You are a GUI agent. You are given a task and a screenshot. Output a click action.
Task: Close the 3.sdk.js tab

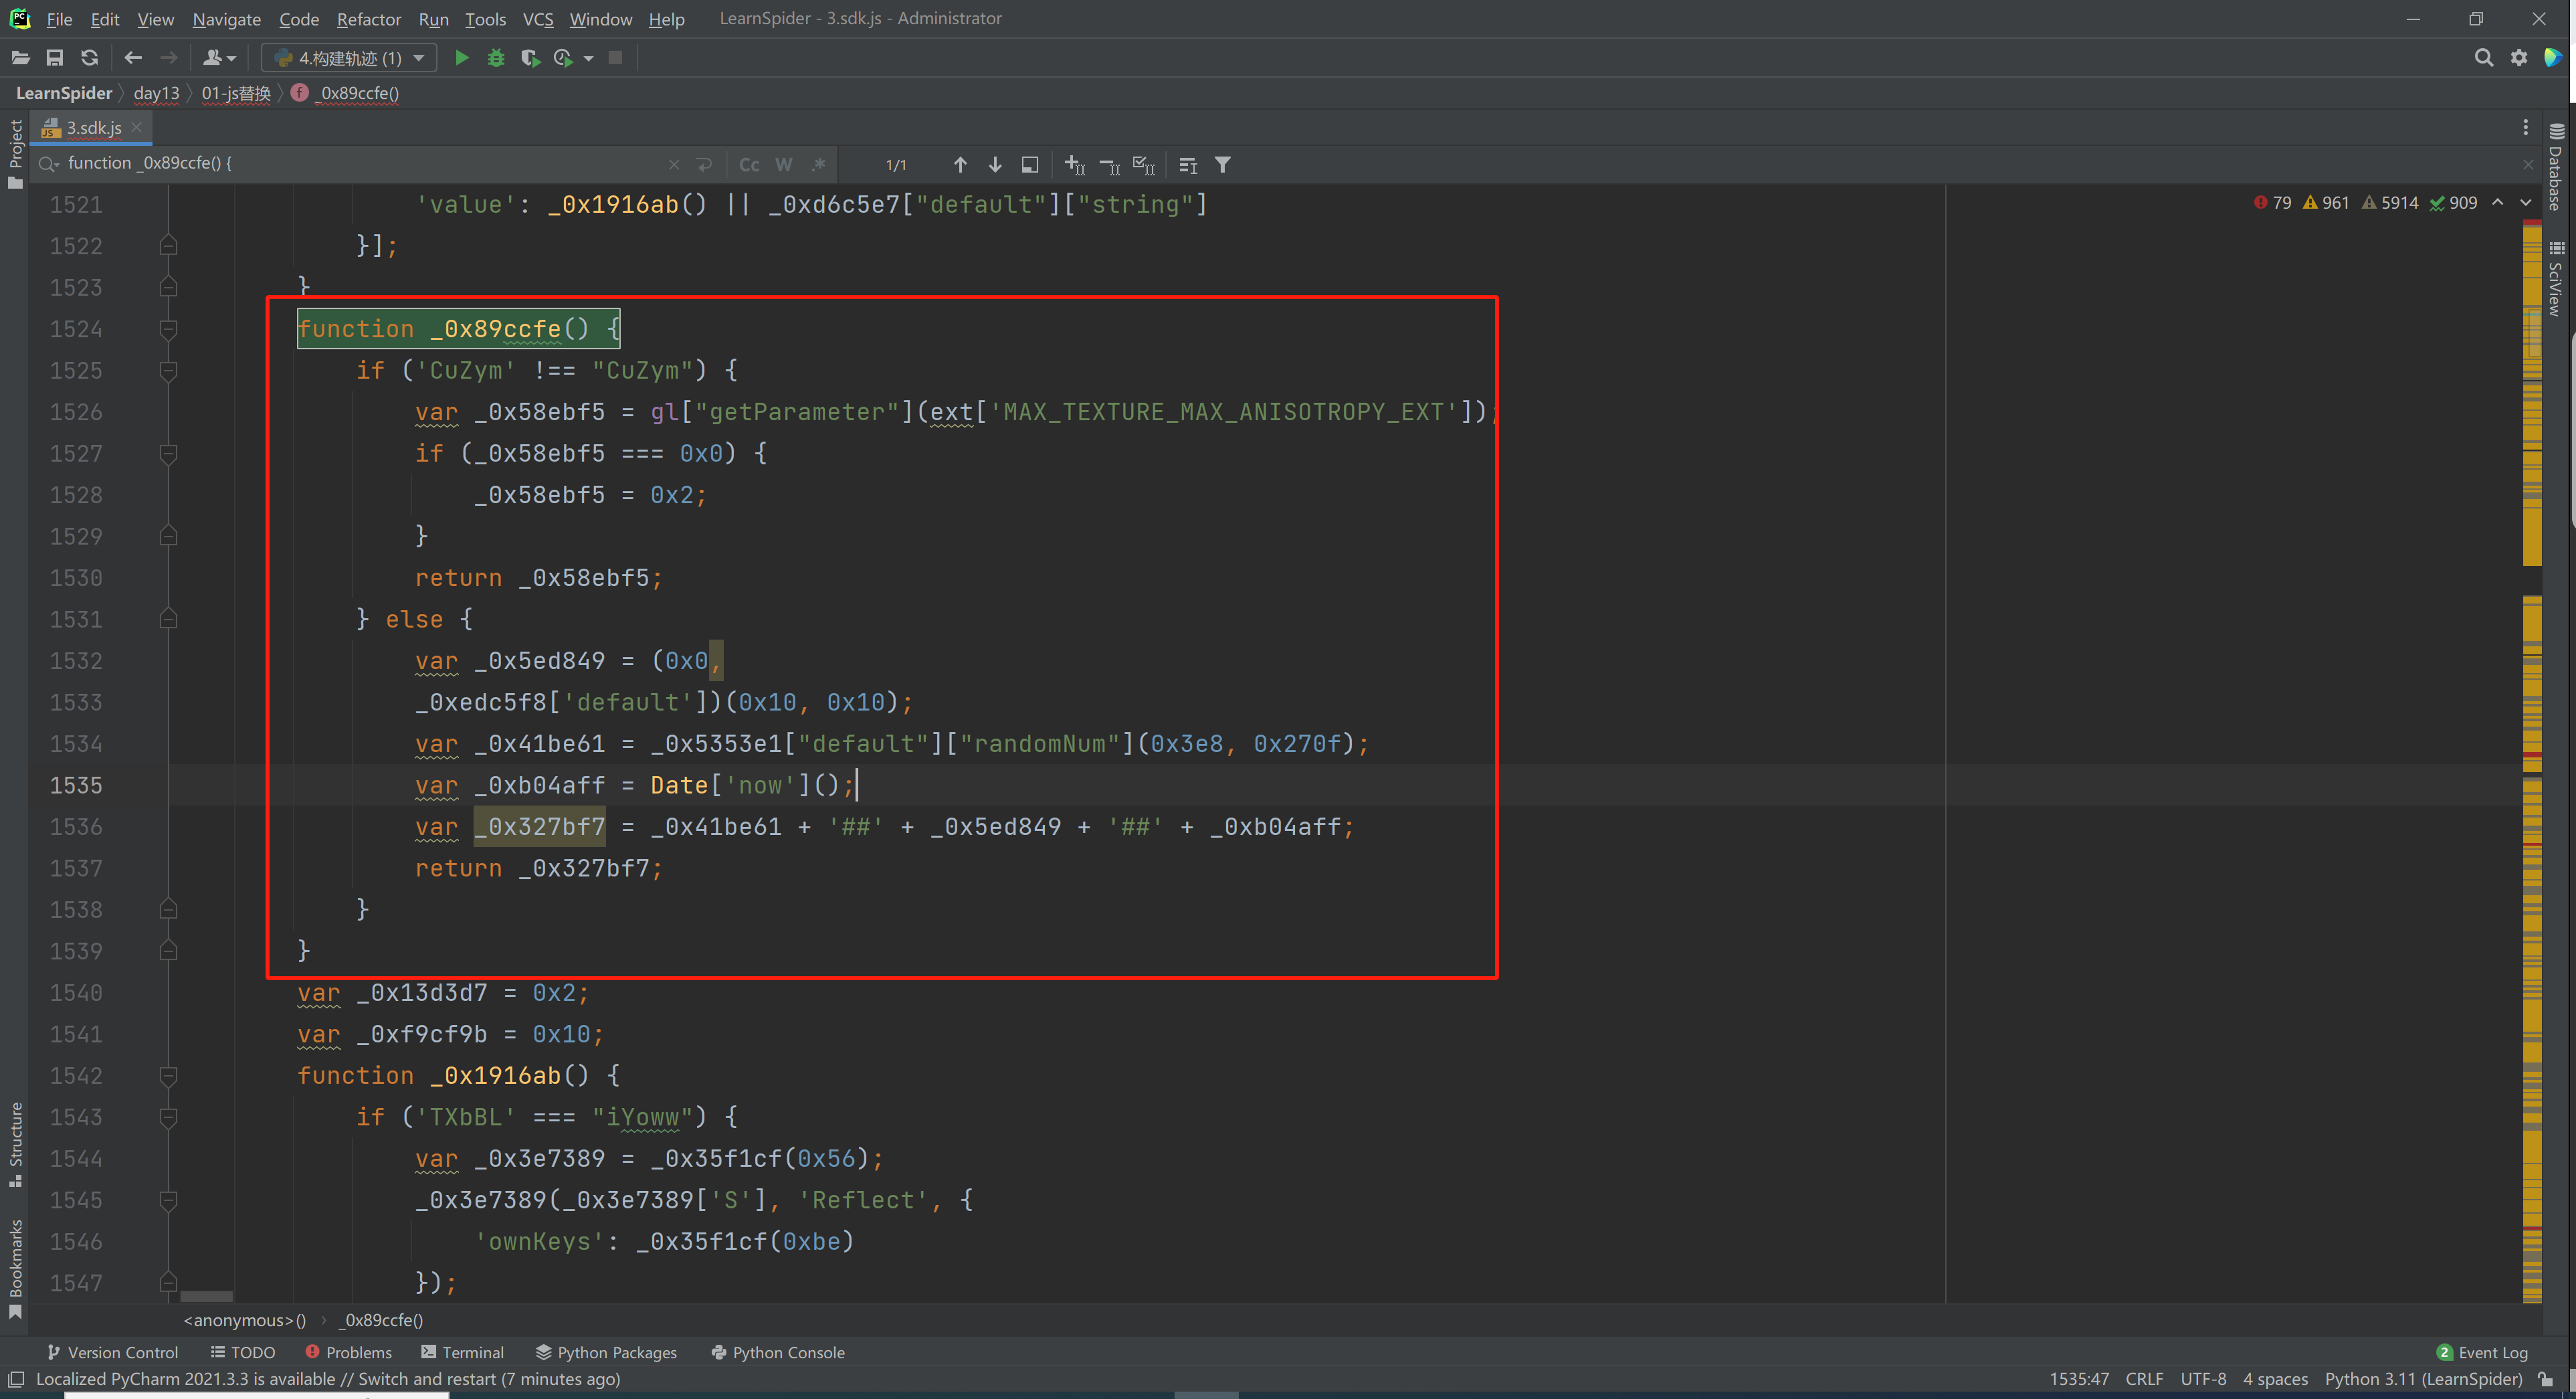[x=137, y=127]
